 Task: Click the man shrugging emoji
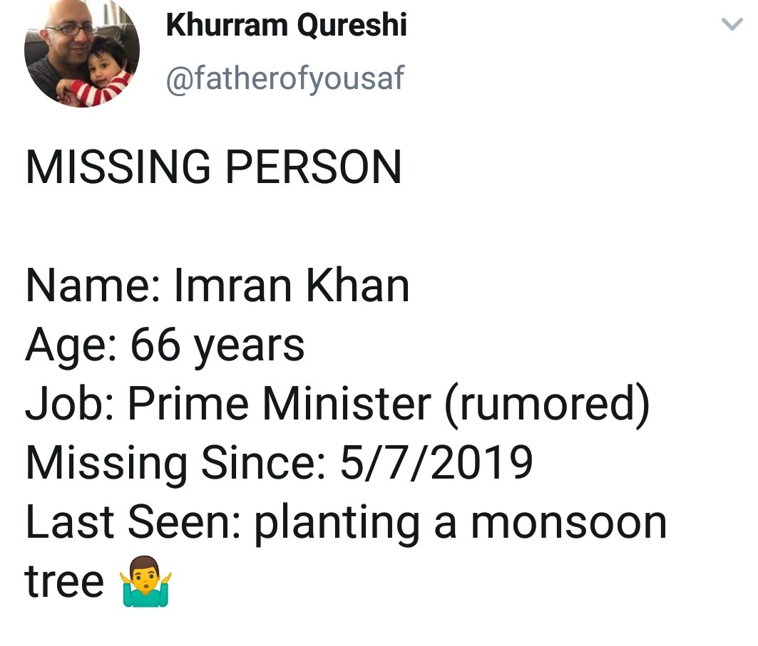pos(146,582)
